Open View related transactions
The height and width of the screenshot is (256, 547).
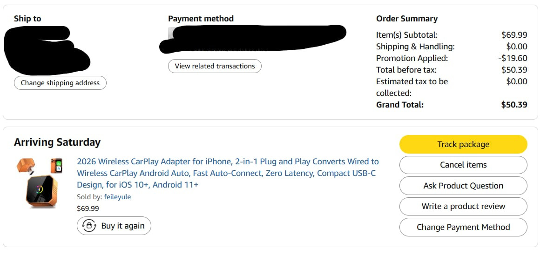[x=215, y=66]
